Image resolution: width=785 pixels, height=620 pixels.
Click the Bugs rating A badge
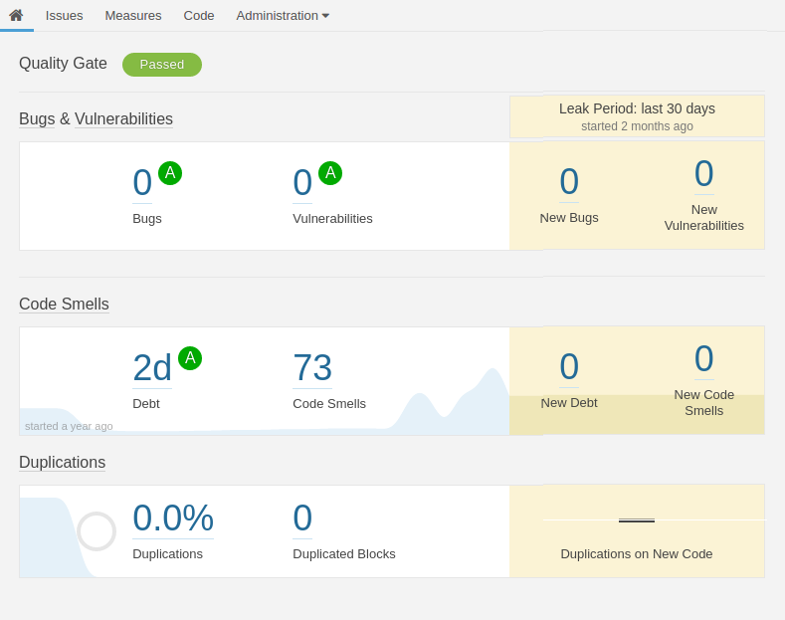tap(170, 173)
